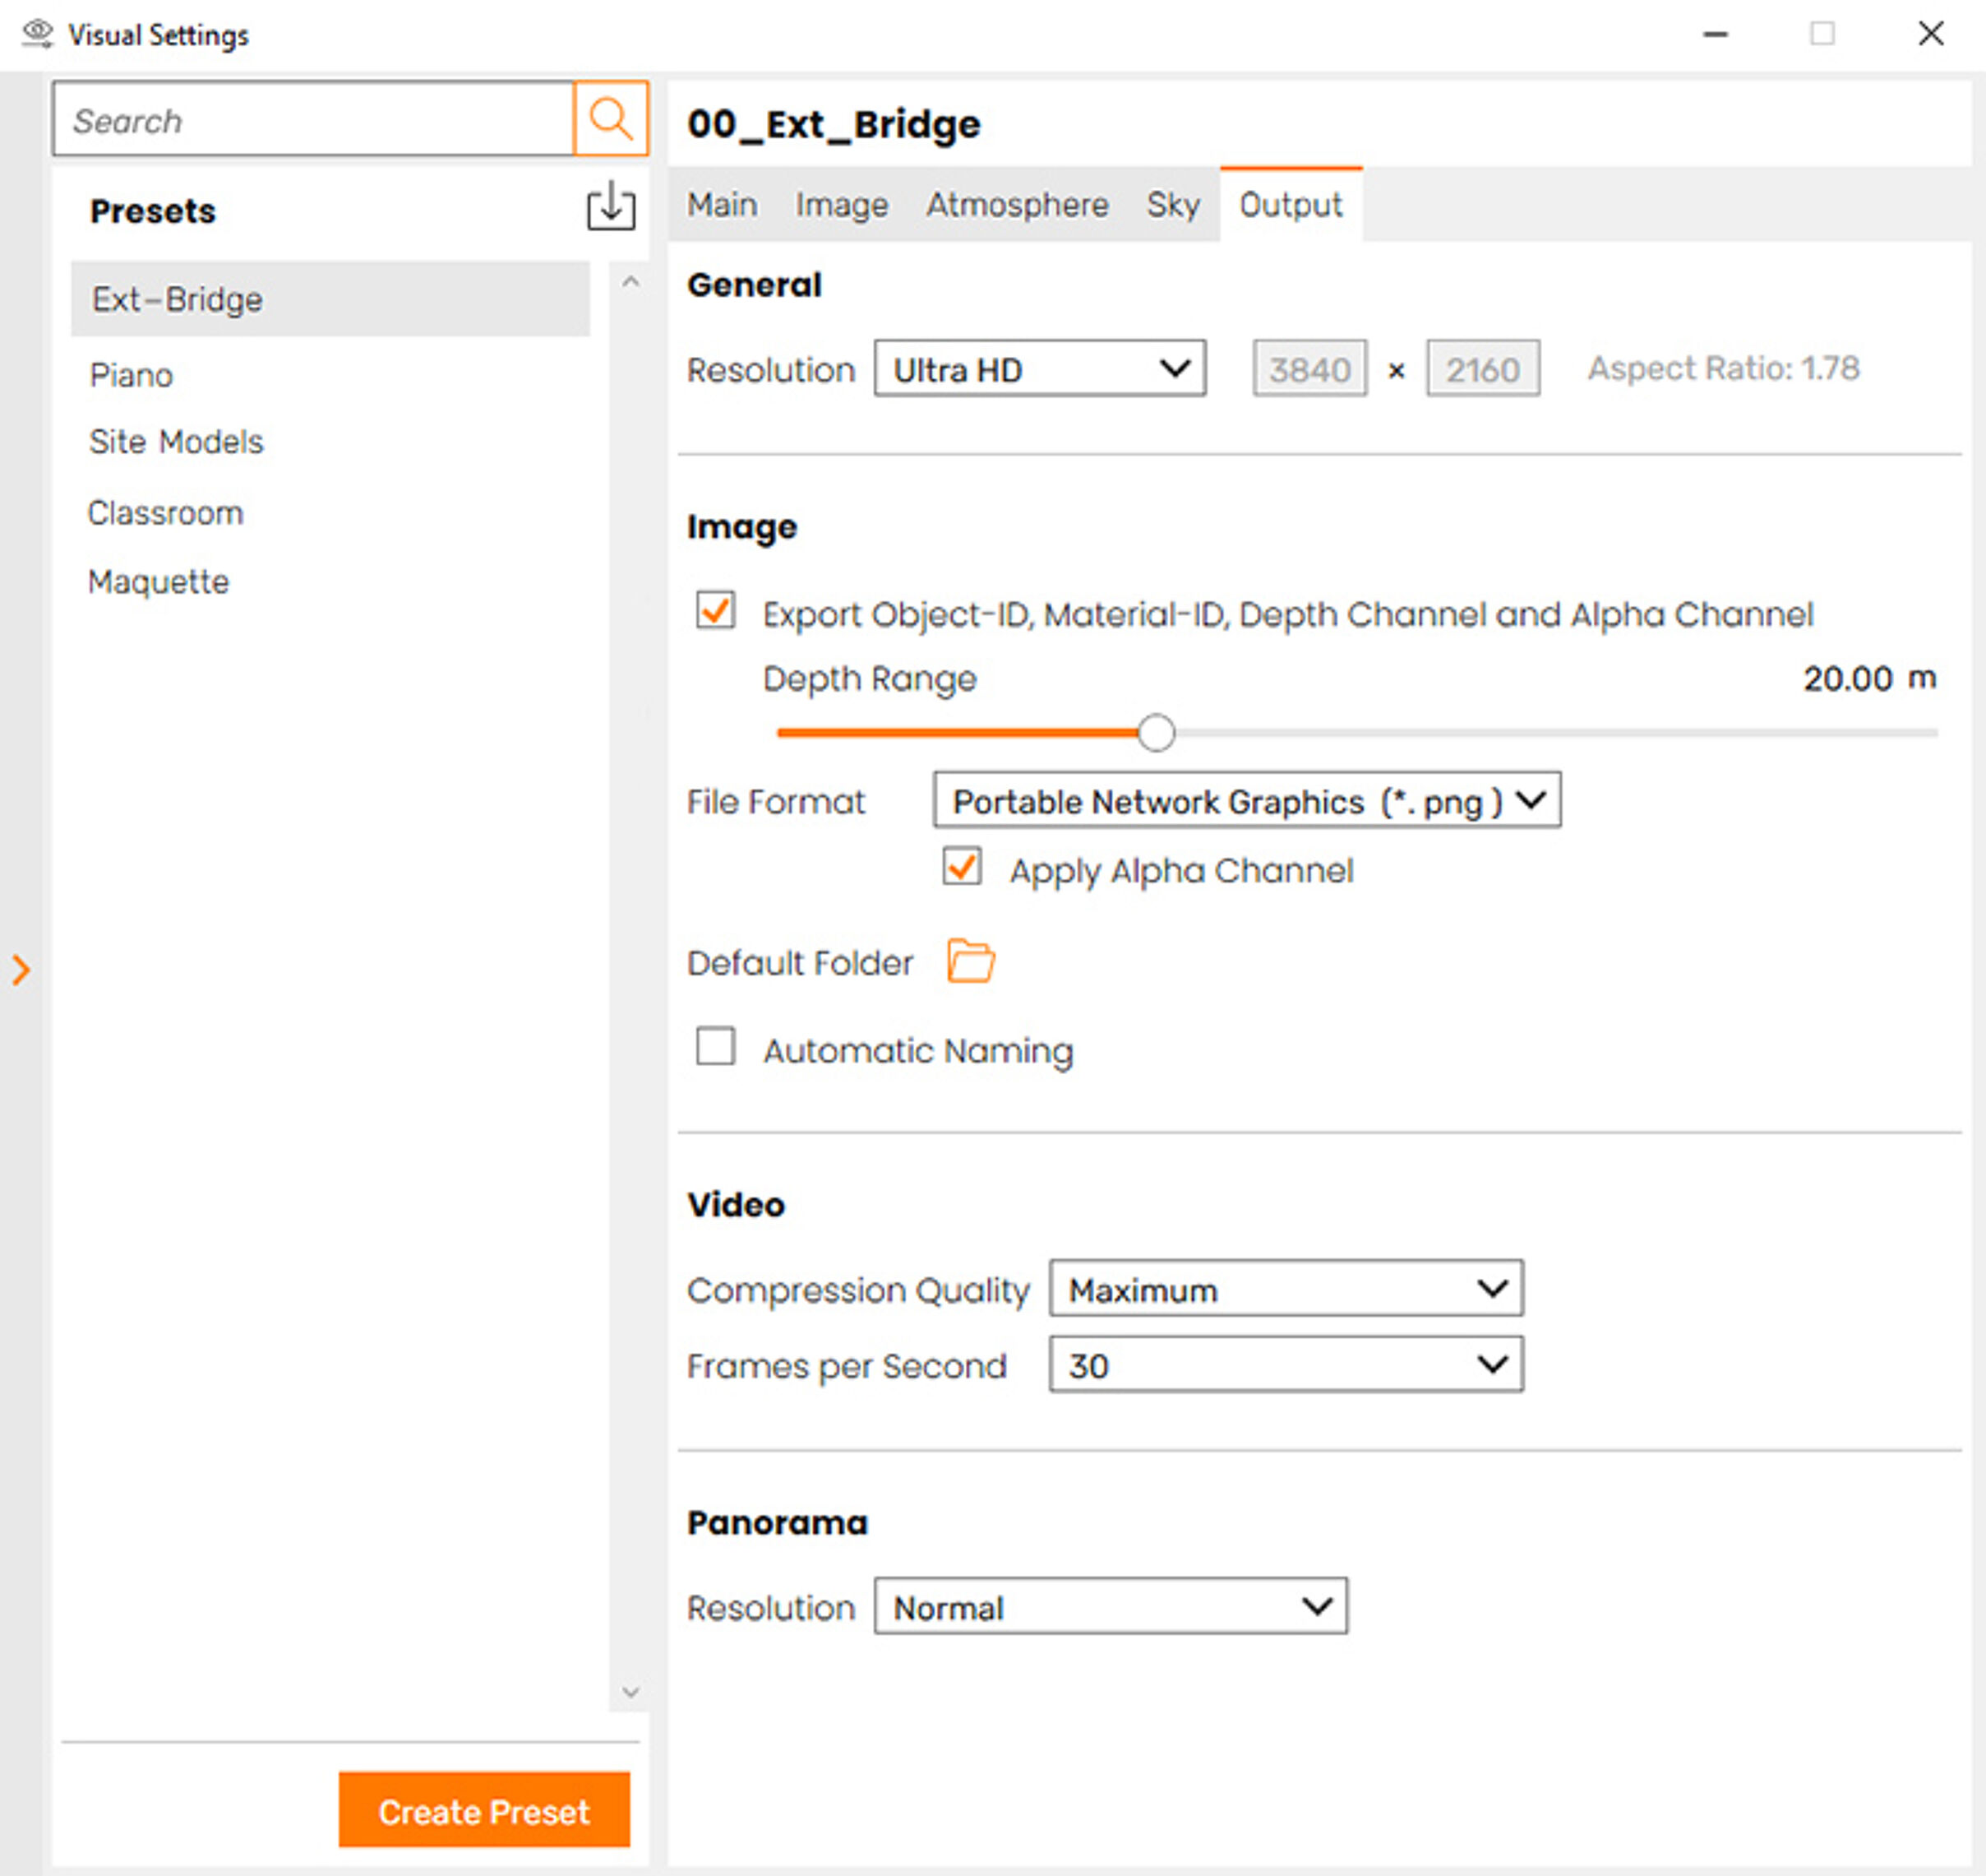The height and width of the screenshot is (1876, 1986).
Task: Click the presets scrollbar down arrow
Action: (x=630, y=1693)
